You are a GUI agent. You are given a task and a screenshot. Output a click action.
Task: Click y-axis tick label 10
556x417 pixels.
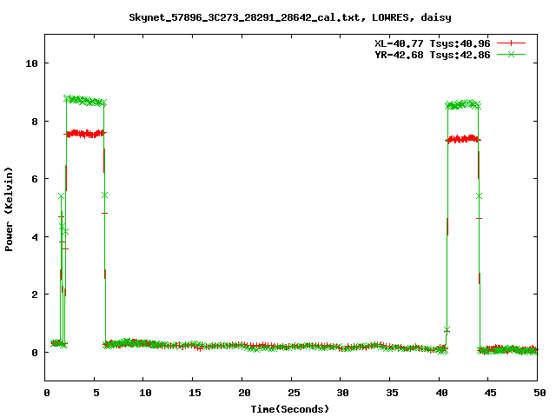(x=31, y=63)
